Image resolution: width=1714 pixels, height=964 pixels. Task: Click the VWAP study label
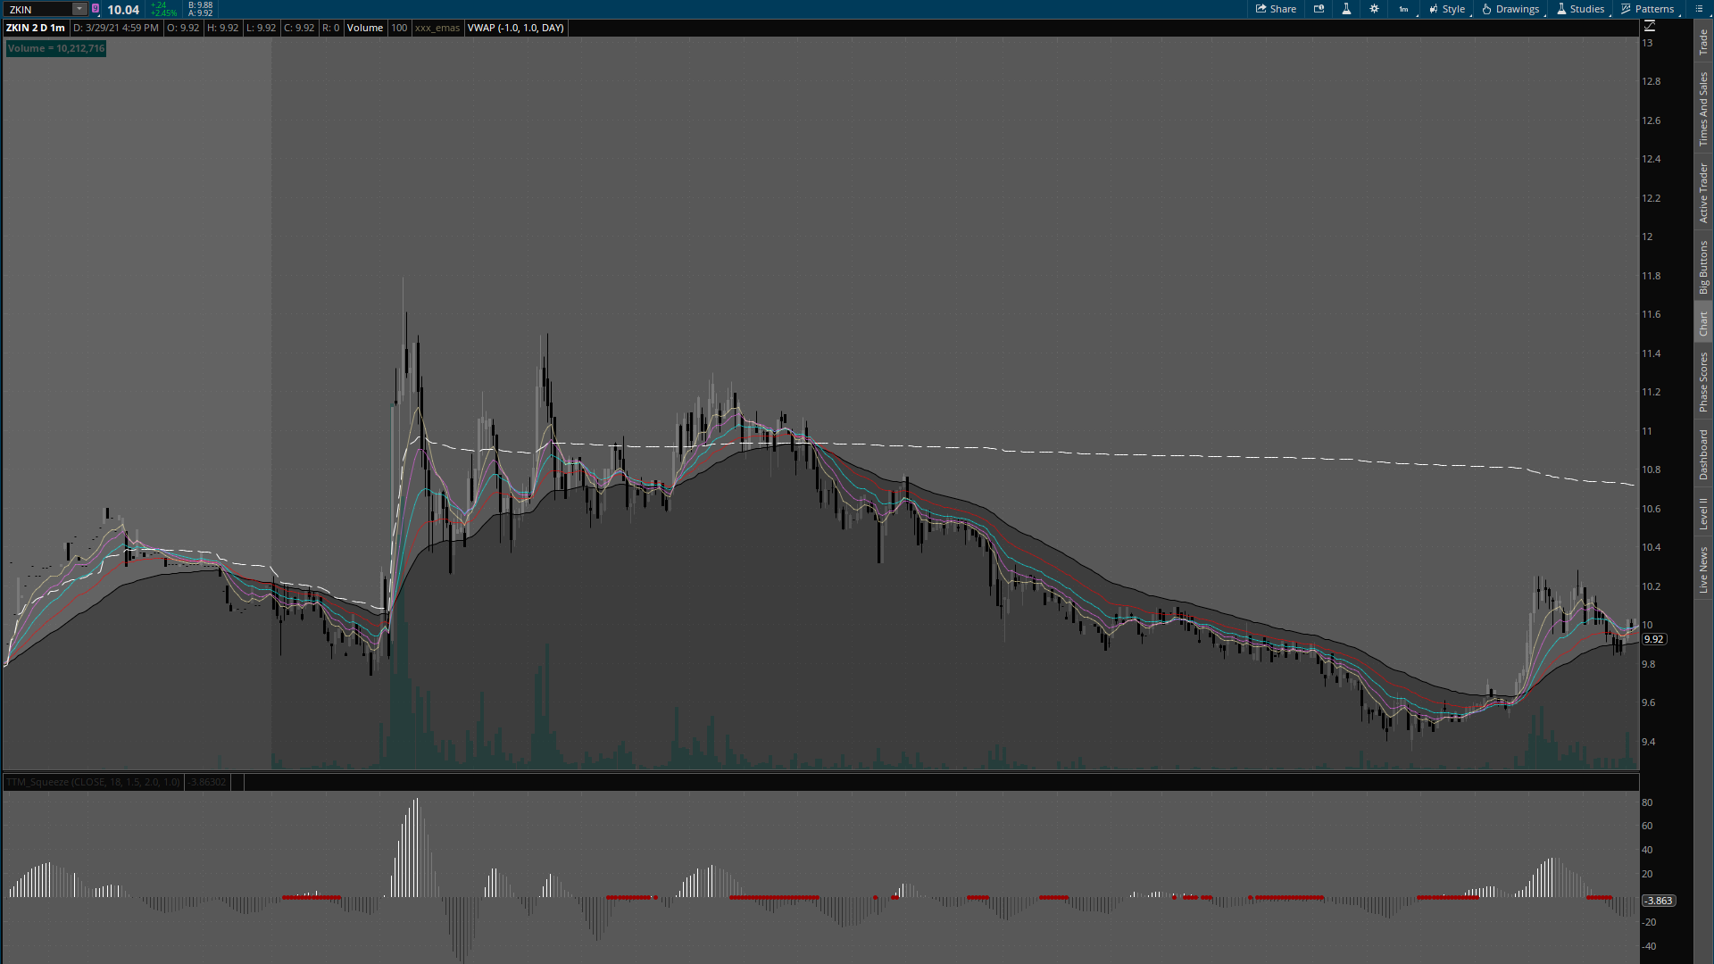coord(515,28)
